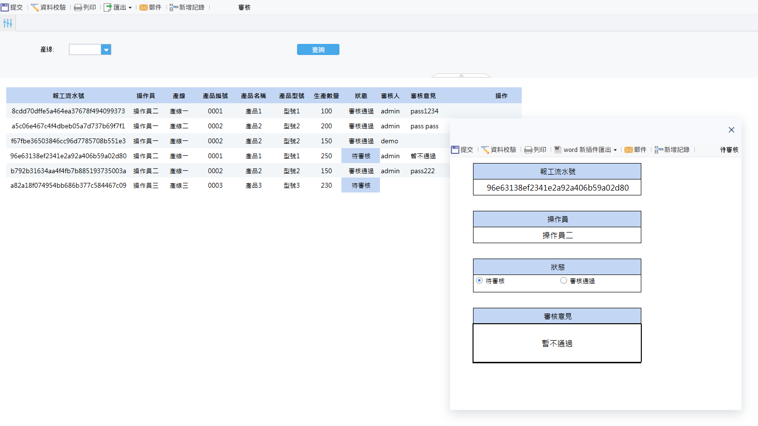
Task: Expand word 新插件匯出 dropdown arrow in popup
Action: (x=615, y=150)
